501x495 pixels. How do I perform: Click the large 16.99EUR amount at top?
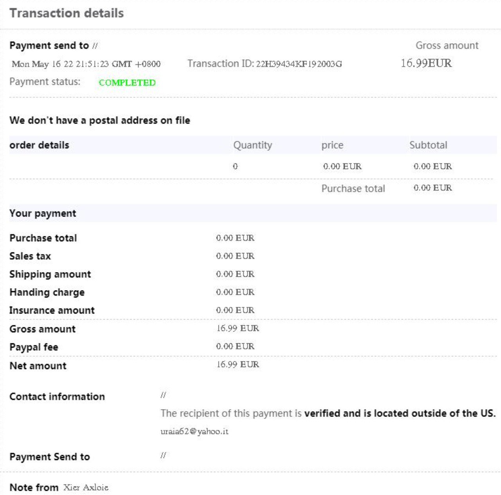pyautogui.click(x=426, y=63)
